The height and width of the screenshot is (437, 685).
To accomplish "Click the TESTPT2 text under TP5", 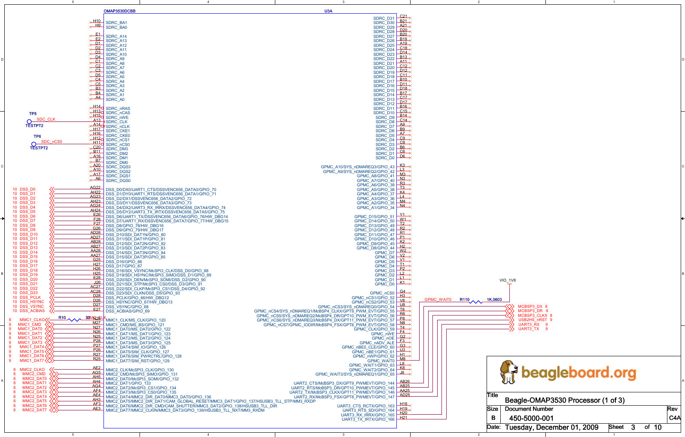I will (34, 126).
